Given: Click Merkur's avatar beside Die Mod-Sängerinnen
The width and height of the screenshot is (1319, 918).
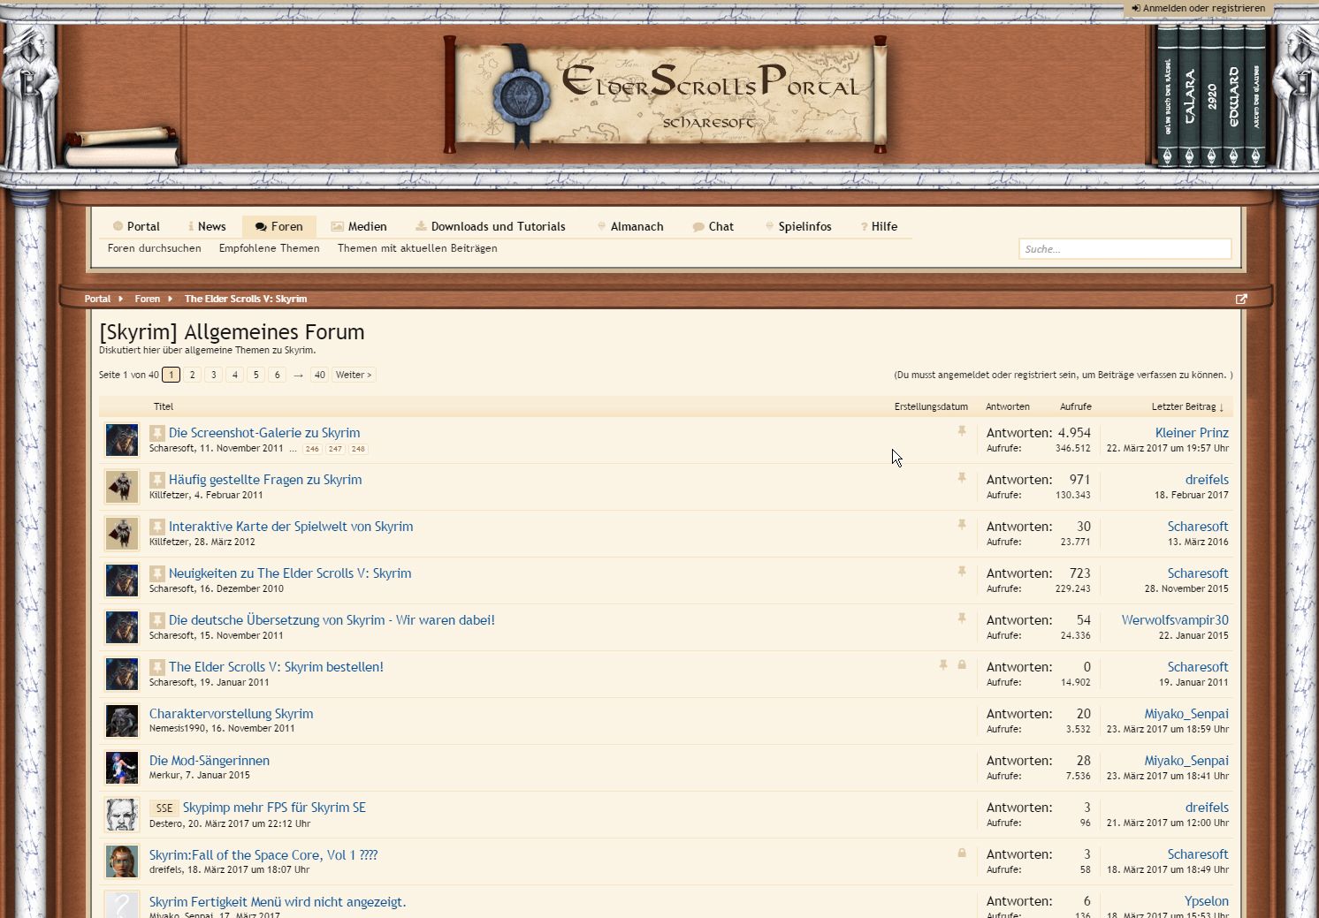Looking at the screenshot, I should tap(122, 768).
